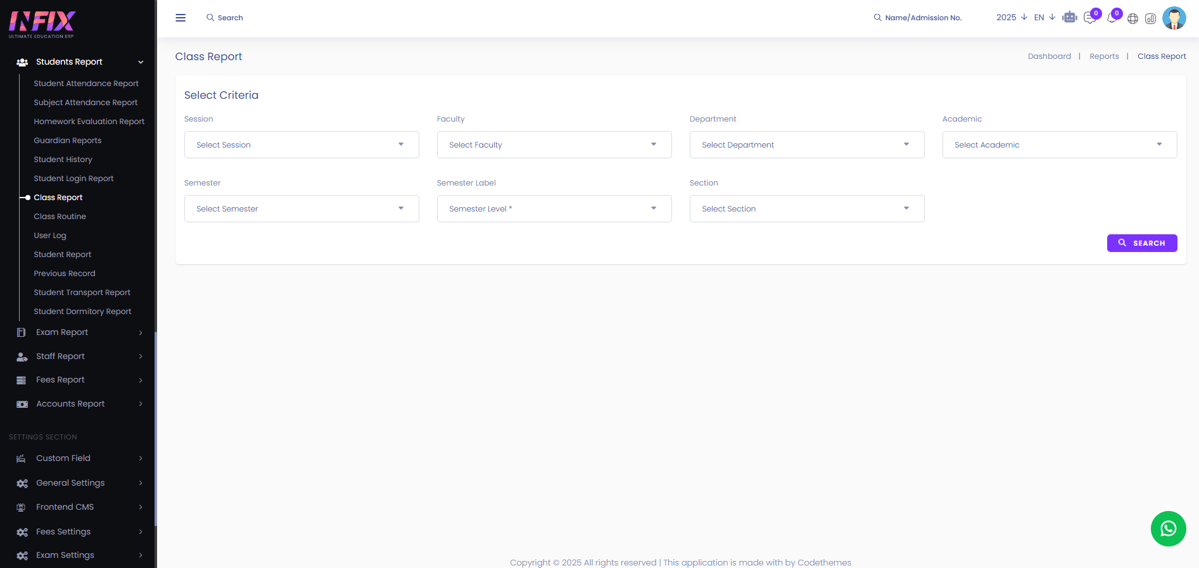Open the notifications bell icon

[x=1112, y=18]
